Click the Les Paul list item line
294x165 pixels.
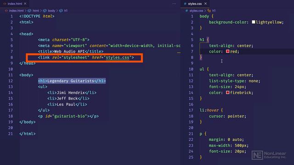pos(67,104)
